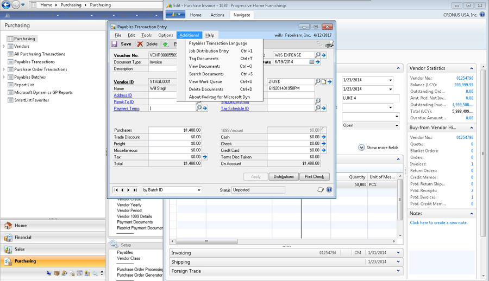Click blue arrow next to Check amount
Image resolution: width=489 pixels, height=281 pixels.
[x=324, y=144]
